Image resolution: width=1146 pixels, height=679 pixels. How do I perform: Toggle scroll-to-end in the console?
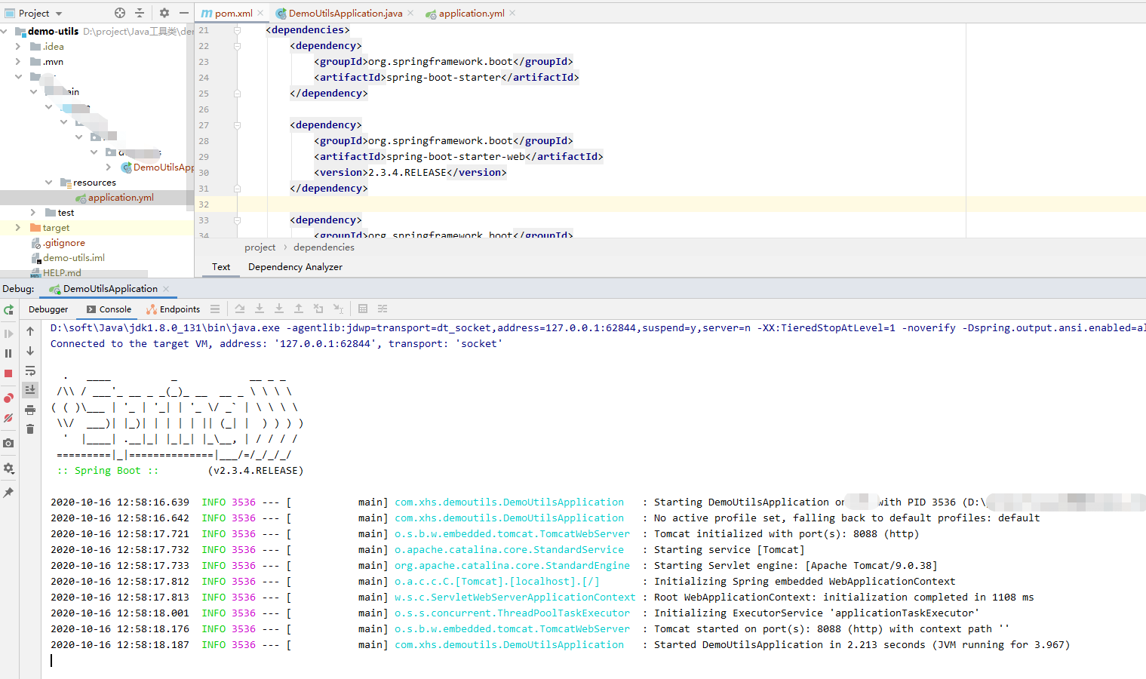click(30, 389)
